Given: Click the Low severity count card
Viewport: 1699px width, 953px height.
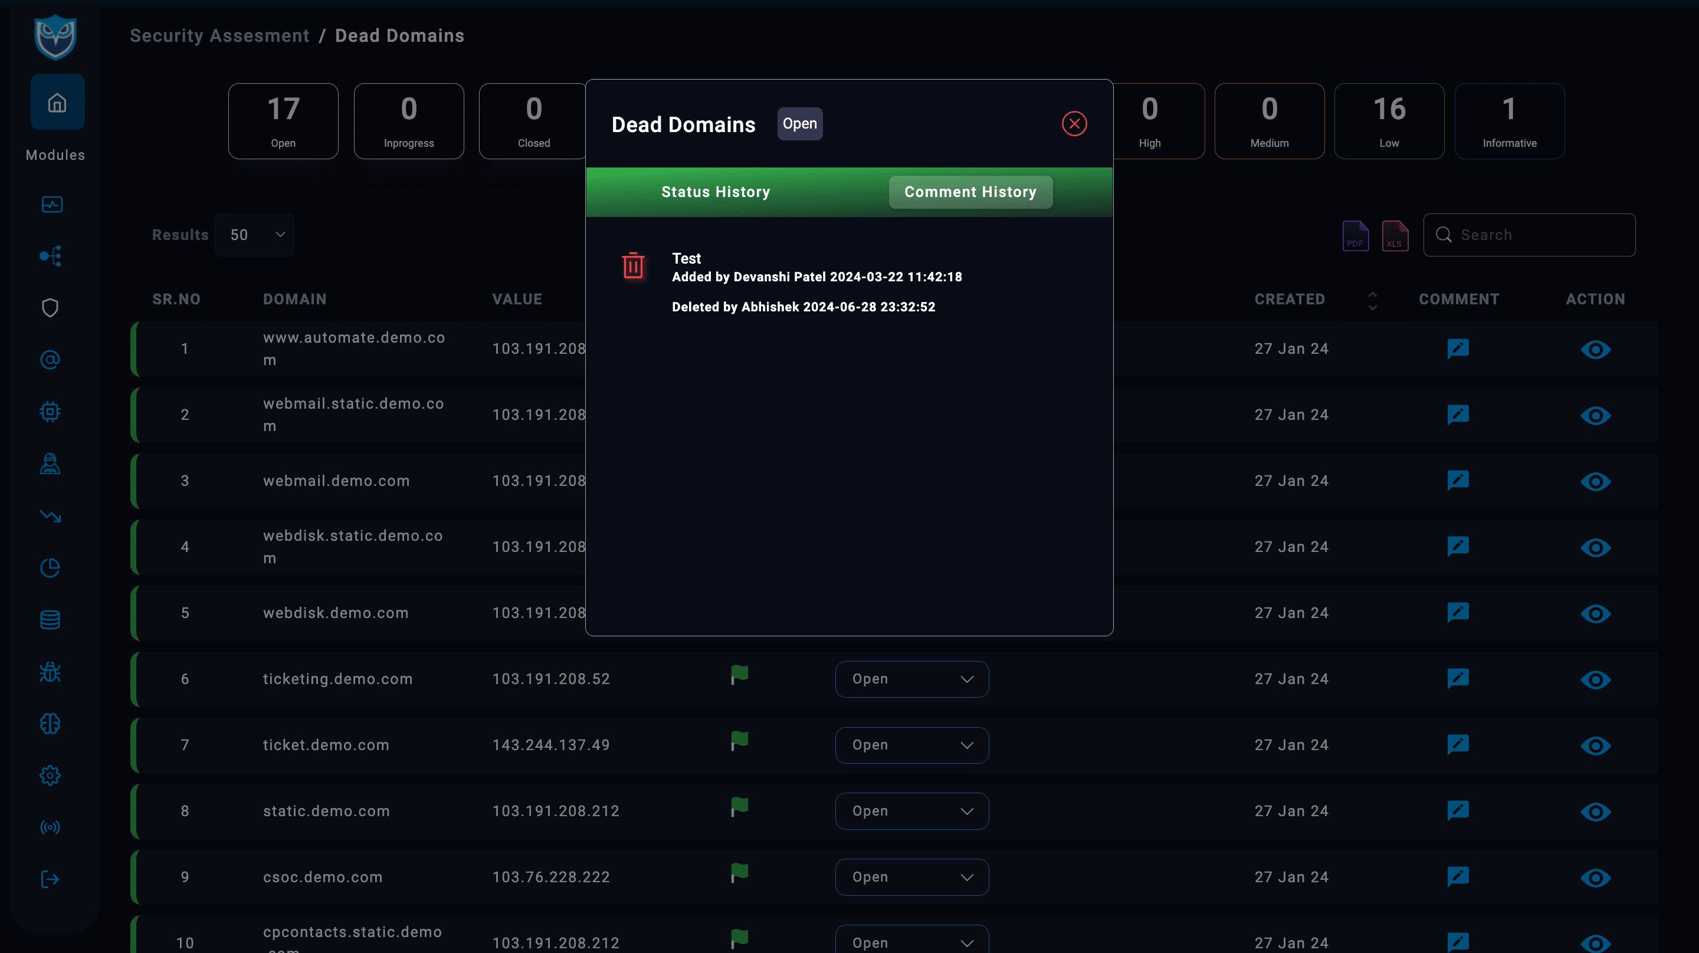Looking at the screenshot, I should point(1389,121).
